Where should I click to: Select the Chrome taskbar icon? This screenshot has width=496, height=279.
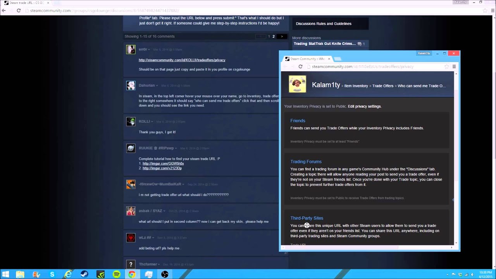132,274
